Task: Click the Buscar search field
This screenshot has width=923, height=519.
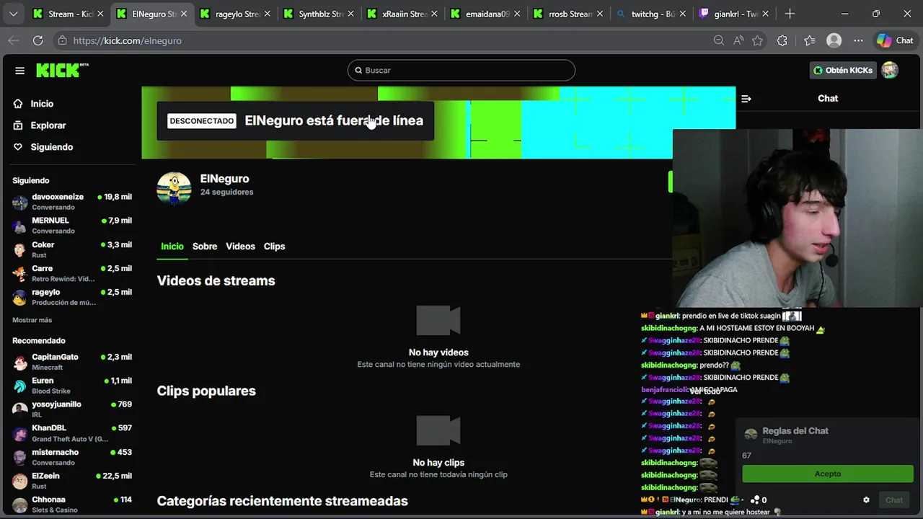Action: [x=461, y=70]
